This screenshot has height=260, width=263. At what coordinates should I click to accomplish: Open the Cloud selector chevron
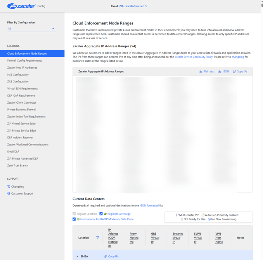tap(146, 6)
